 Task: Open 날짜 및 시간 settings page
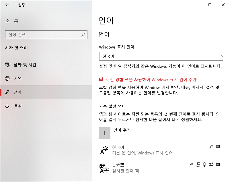pyautogui.click(x=46, y=65)
